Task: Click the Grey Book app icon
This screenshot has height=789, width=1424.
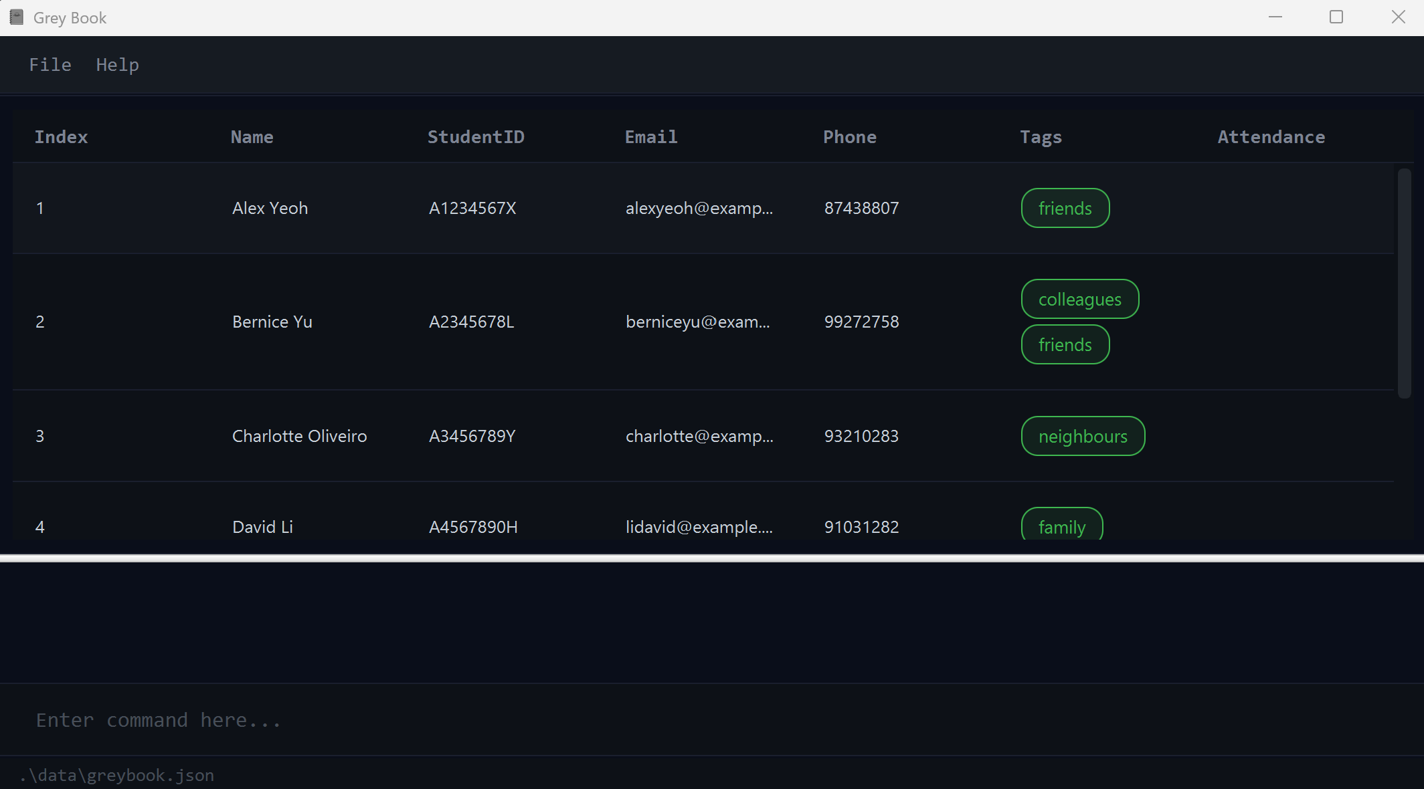Action: pyautogui.click(x=17, y=17)
